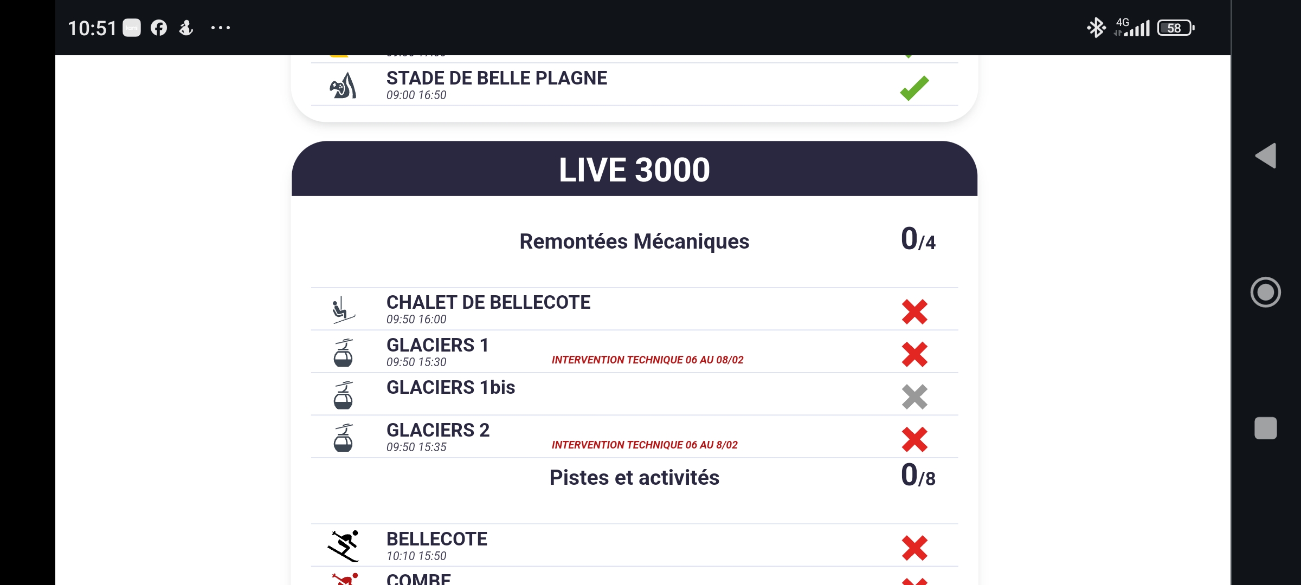Tap the Facebook notification icon in status bar

pyautogui.click(x=159, y=28)
